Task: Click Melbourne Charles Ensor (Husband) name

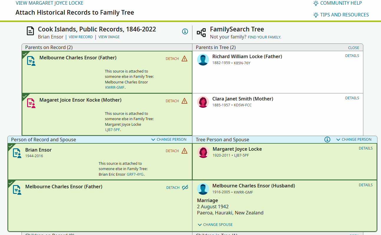Action: (x=254, y=186)
